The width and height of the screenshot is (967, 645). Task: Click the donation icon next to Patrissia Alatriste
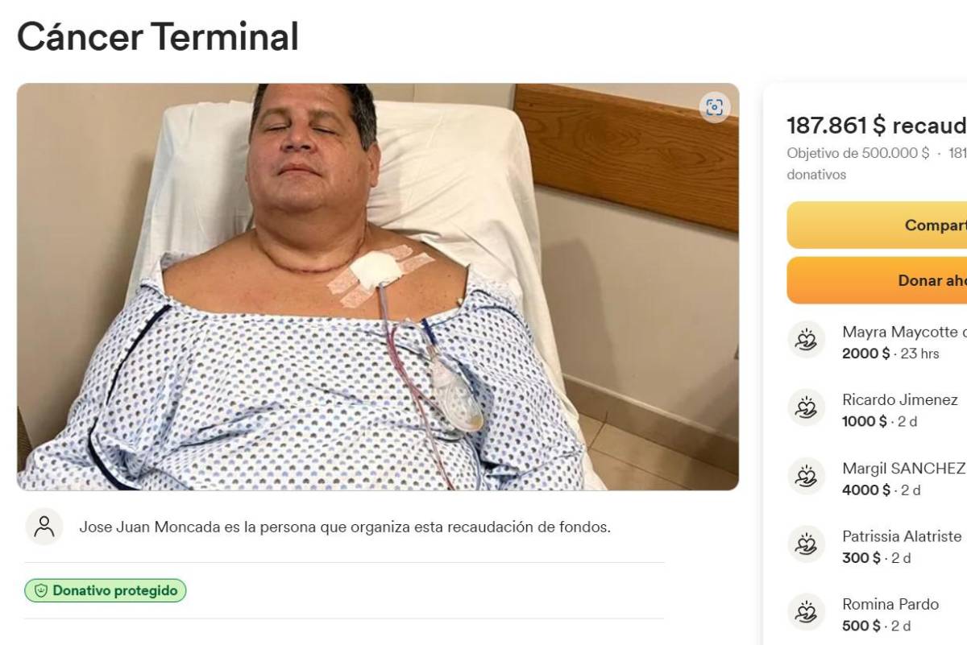click(x=806, y=545)
